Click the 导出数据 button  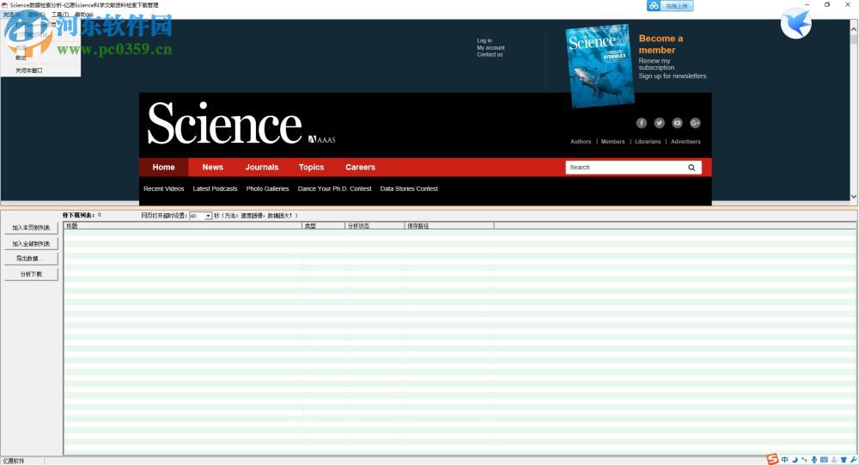pos(31,258)
